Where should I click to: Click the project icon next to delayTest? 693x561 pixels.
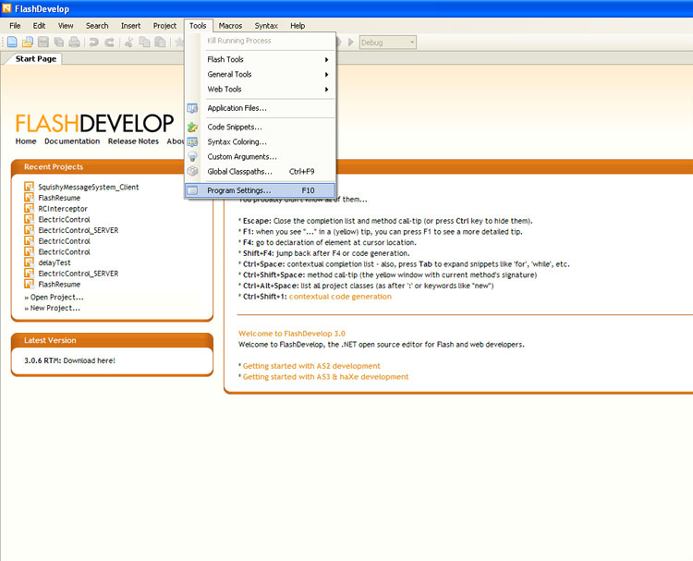coord(30,262)
